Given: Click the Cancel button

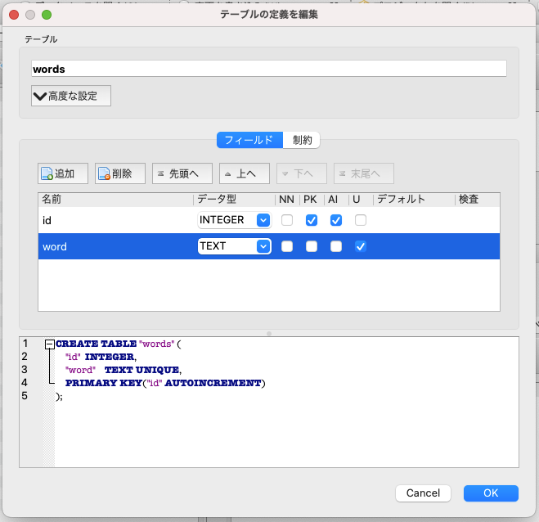Looking at the screenshot, I should click(423, 493).
